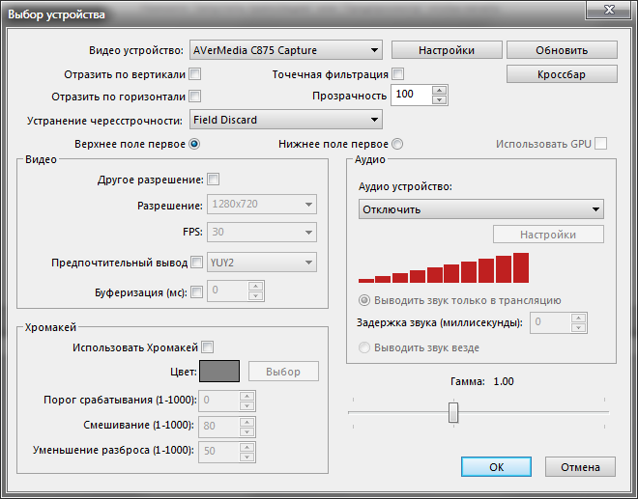The image size is (638, 499).
Task: Click the gray chroma key Цвет swatch
Action: click(x=218, y=372)
